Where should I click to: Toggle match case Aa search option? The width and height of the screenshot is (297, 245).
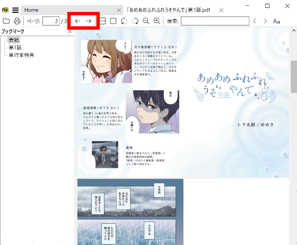pos(276,21)
